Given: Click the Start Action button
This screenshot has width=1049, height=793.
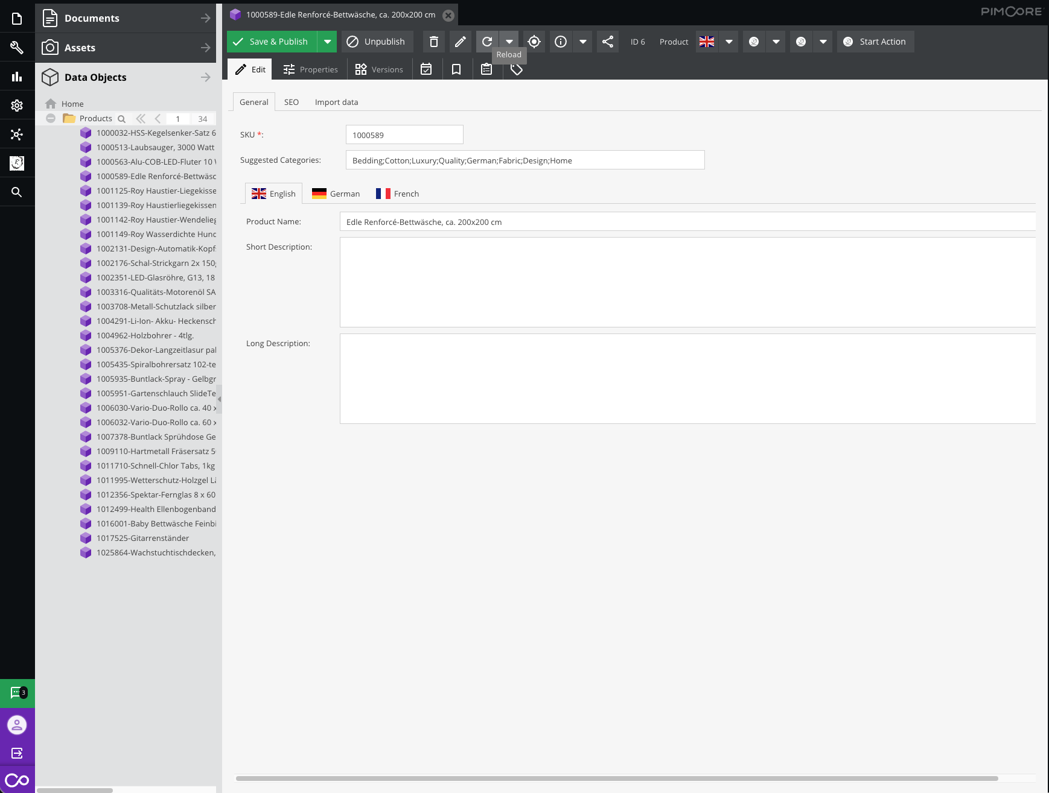Looking at the screenshot, I should (x=875, y=42).
